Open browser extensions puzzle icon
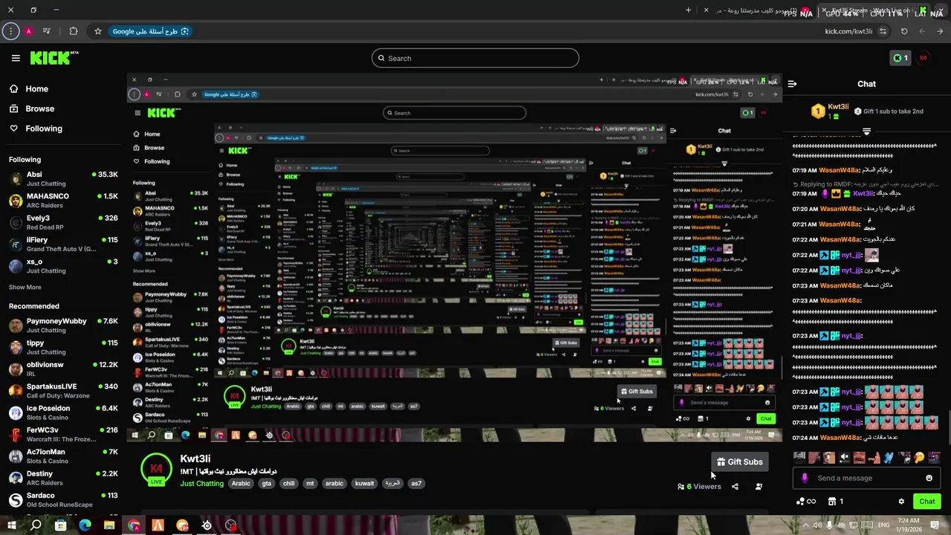The width and height of the screenshot is (951, 535). pyautogui.click(x=73, y=31)
